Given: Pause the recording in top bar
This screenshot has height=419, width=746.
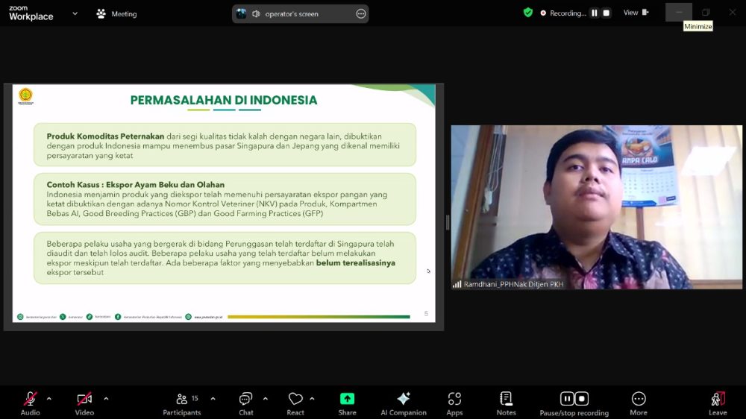Looking at the screenshot, I should click(x=595, y=13).
